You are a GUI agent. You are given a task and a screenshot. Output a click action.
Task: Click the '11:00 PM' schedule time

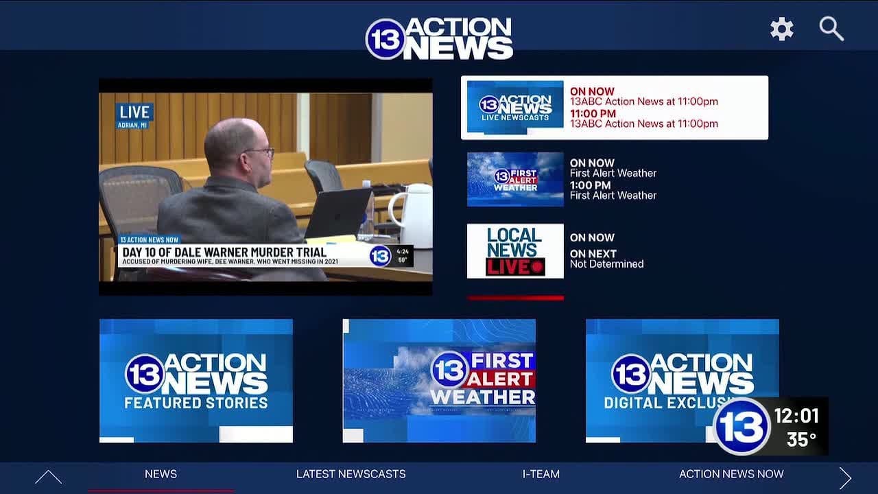(x=593, y=113)
